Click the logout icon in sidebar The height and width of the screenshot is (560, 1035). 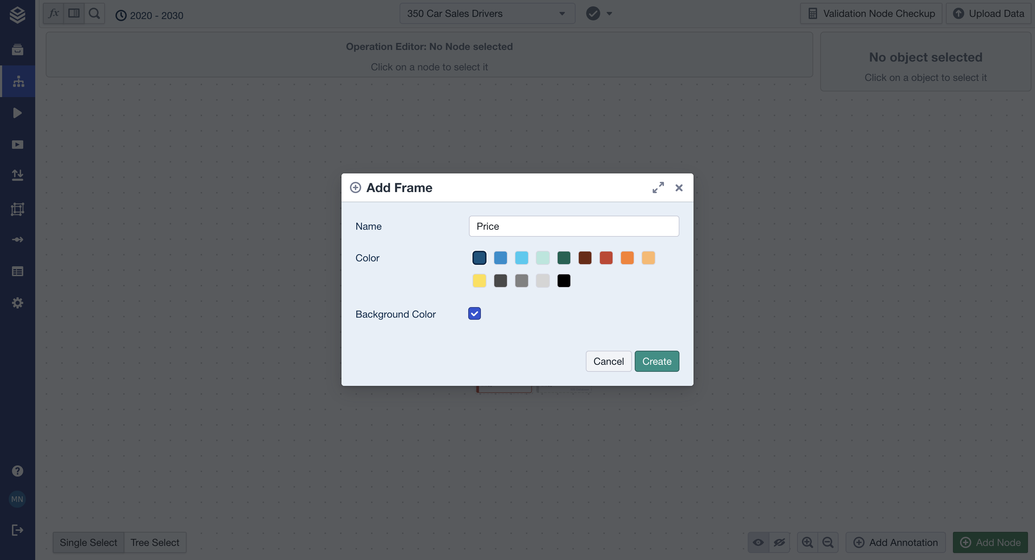pyautogui.click(x=18, y=530)
